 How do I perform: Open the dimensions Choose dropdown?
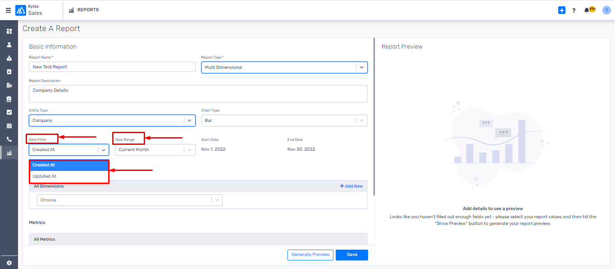pos(130,200)
